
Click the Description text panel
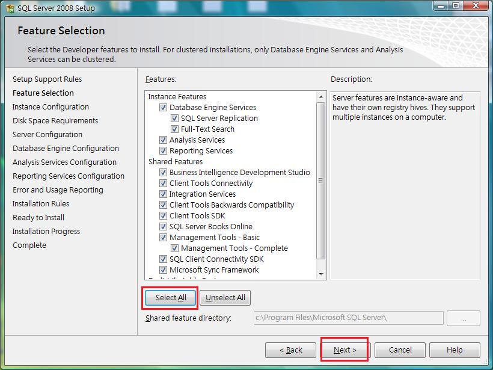pos(405,186)
